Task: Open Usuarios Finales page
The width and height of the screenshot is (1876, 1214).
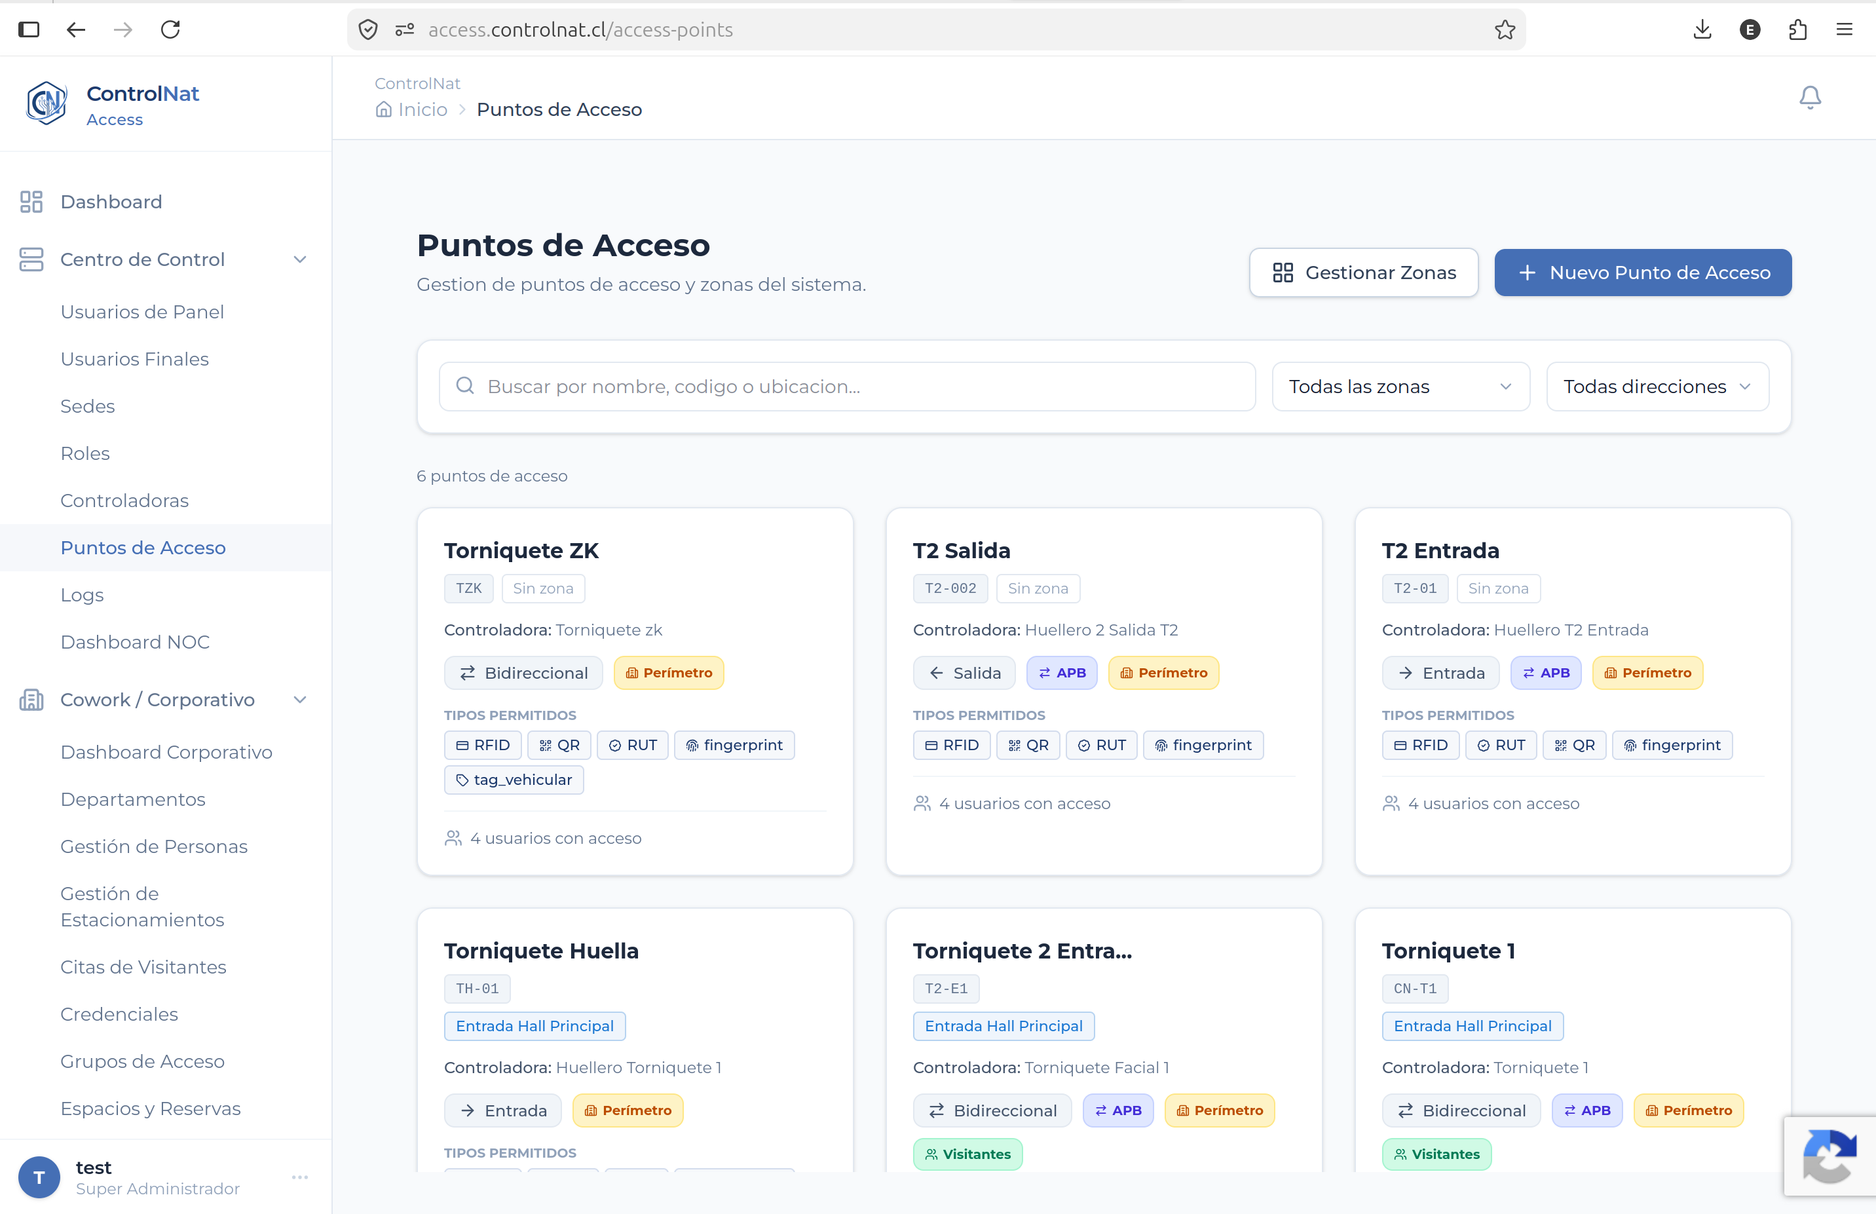Action: click(135, 360)
